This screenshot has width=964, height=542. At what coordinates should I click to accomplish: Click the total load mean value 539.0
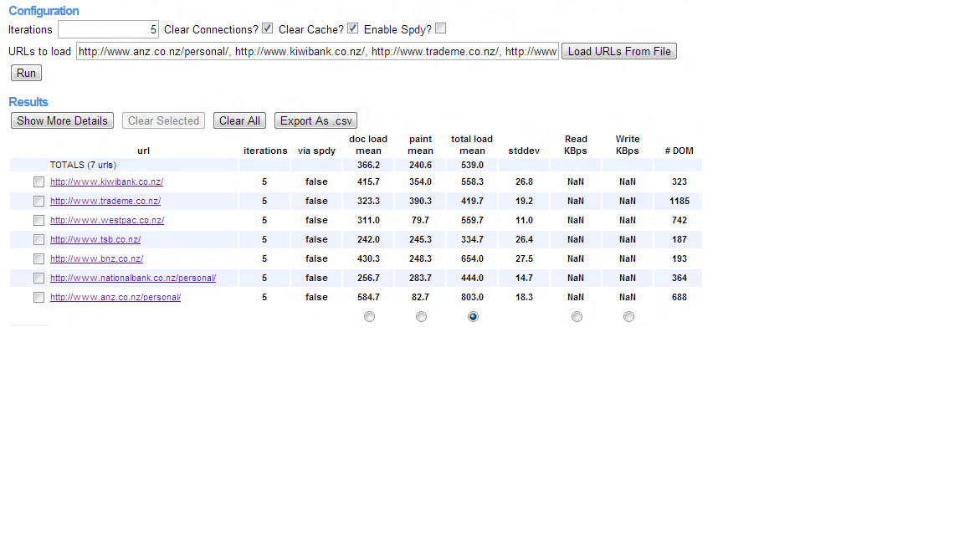coord(472,165)
